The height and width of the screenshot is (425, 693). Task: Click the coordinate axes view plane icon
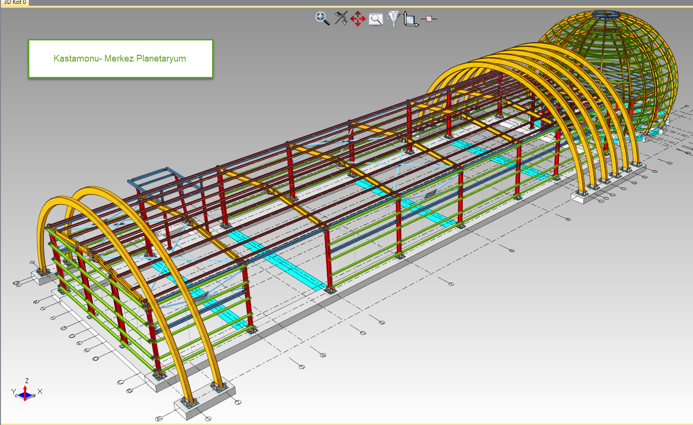410,19
